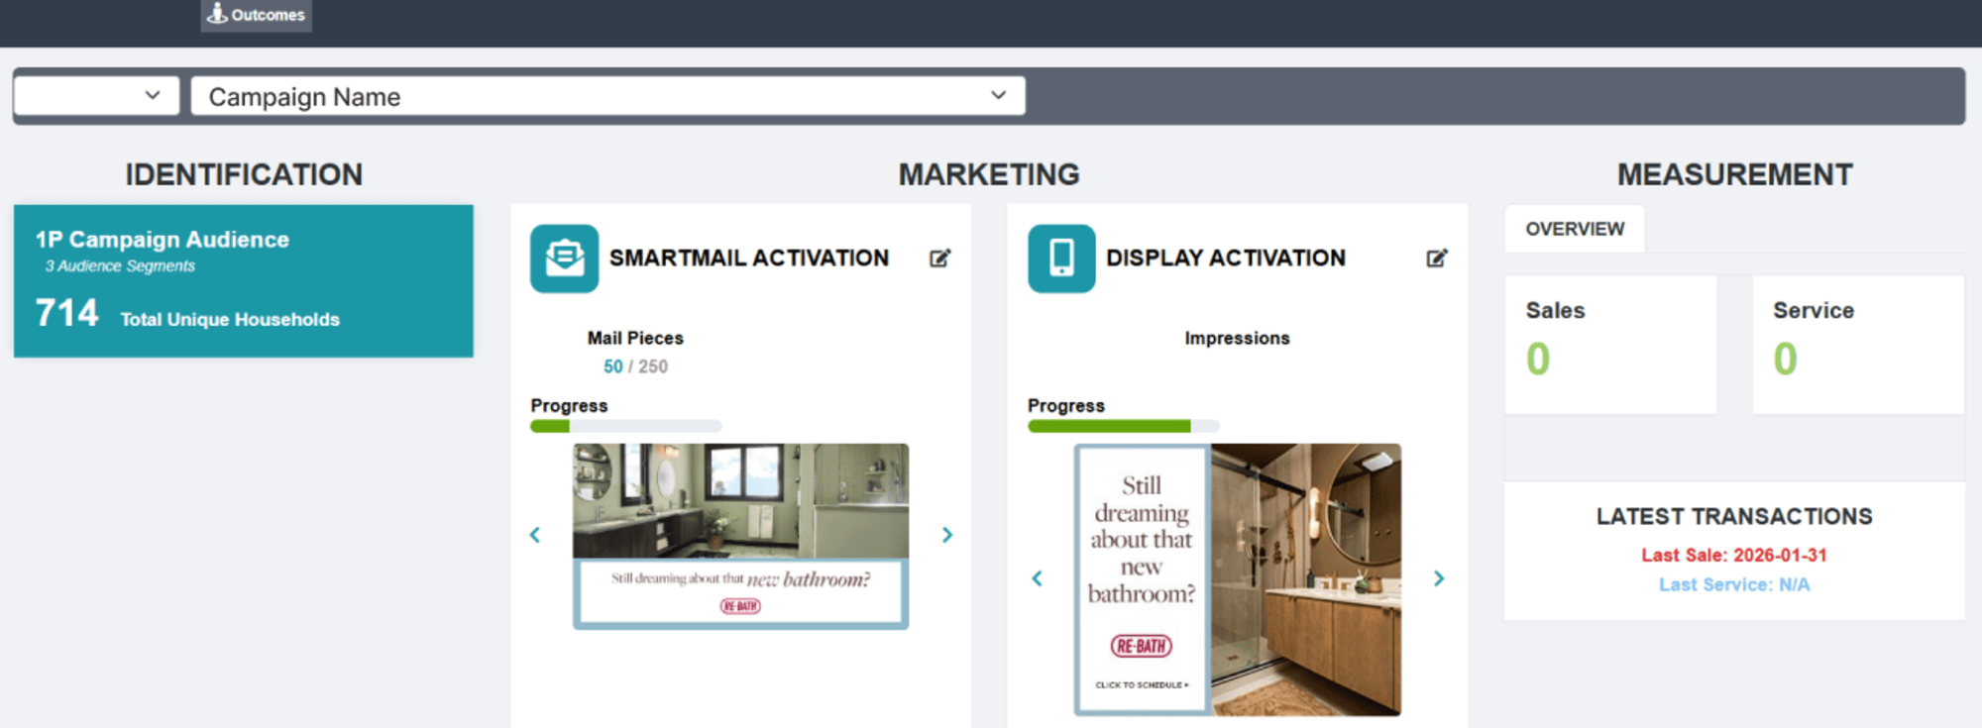Edit the Display Activation settings
This screenshot has width=1982, height=728.
(1436, 259)
